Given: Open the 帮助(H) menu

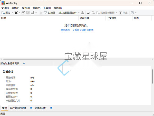Looking at the screenshot, I should click(58, 8).
